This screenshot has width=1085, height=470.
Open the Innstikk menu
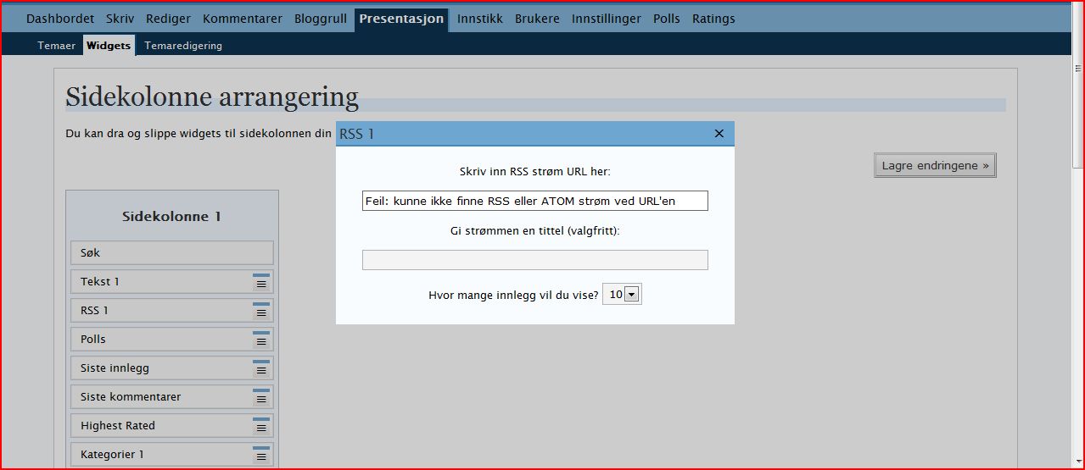[480, 19]
